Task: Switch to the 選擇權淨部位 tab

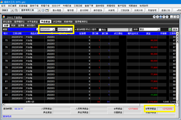Action: (81, 22)
